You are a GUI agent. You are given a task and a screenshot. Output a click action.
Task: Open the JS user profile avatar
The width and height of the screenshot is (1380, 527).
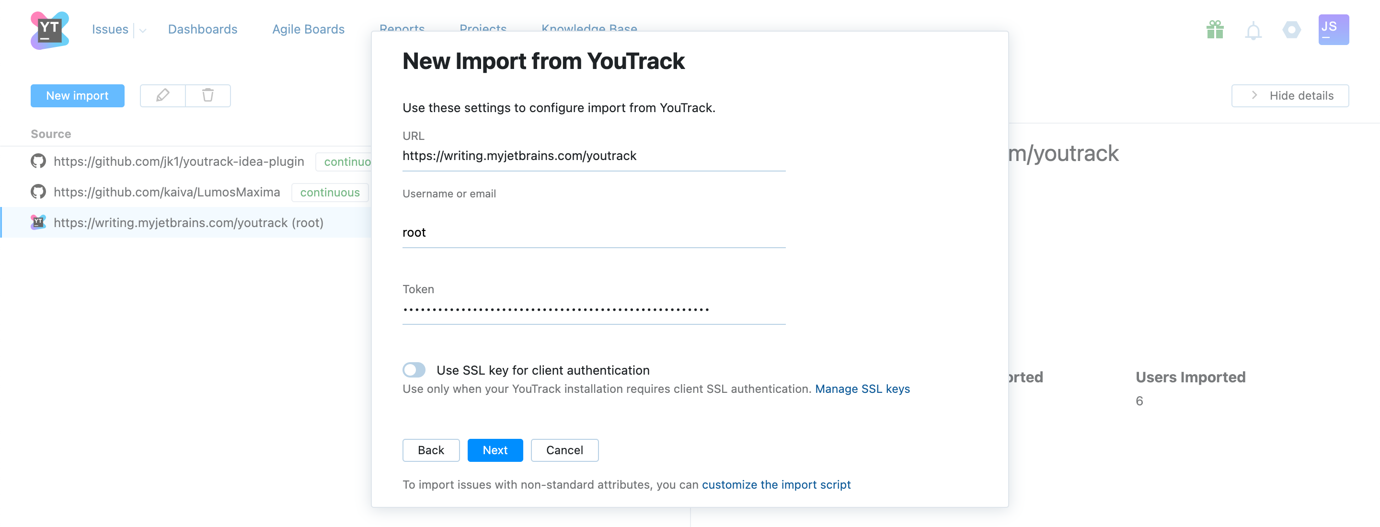[x=1333, y=30]
